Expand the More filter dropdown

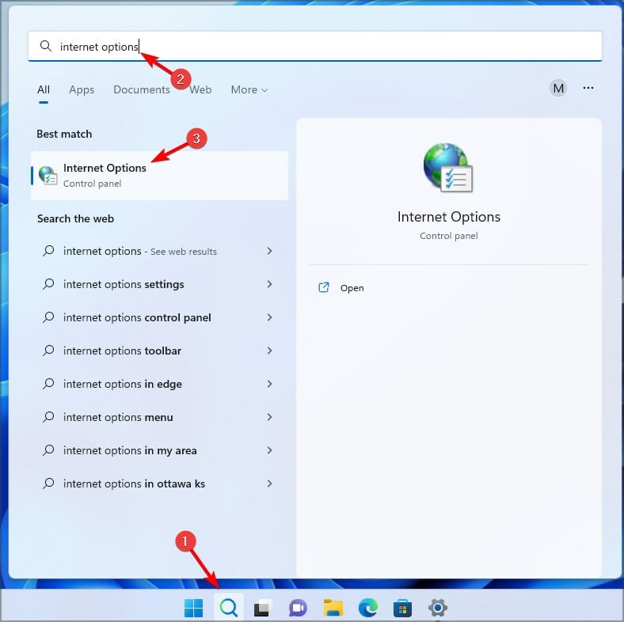[249, 90]
